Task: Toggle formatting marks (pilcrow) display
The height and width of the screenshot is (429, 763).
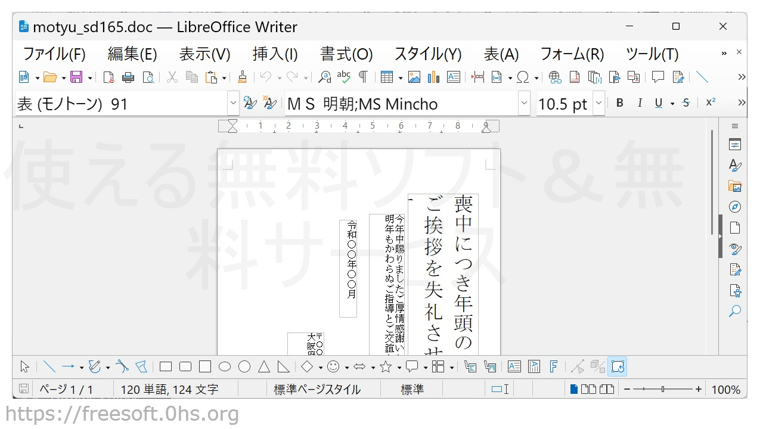Action: pyautogui.click(x=362, y=77)
